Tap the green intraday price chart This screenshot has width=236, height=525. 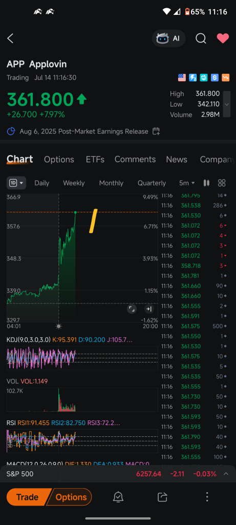pos(82,258)
